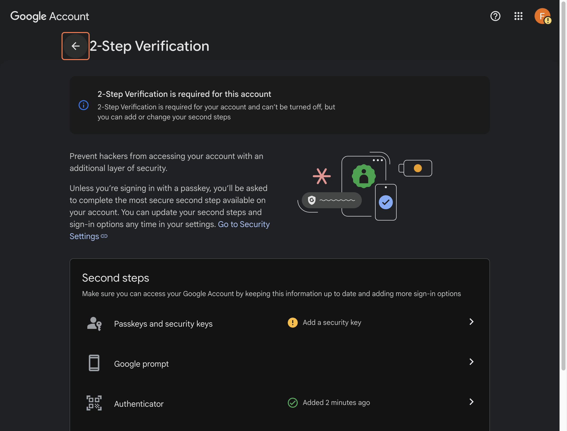Click the passkeys person-key icon
The image size is (567, 431).
tap(94, 324)
